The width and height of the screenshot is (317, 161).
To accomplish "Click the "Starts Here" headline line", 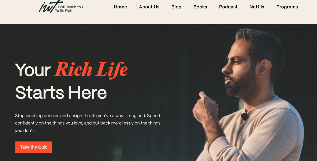I will [x=61, y=93].
